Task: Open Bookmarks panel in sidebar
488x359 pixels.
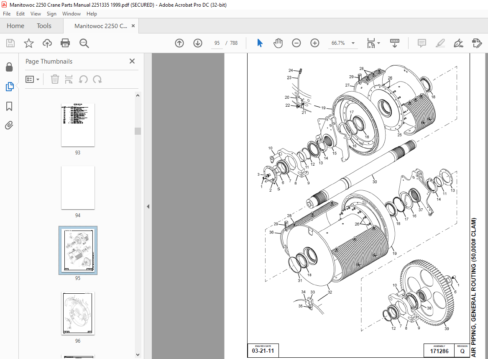Action: coord(9,106)
